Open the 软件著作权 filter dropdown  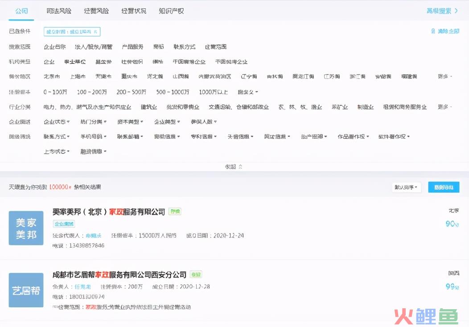(x=394, y=137)
